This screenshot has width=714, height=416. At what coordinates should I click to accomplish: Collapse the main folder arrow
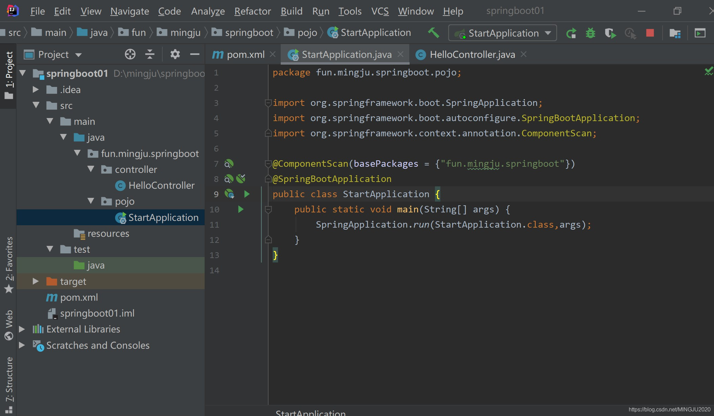tap(50, 121)
